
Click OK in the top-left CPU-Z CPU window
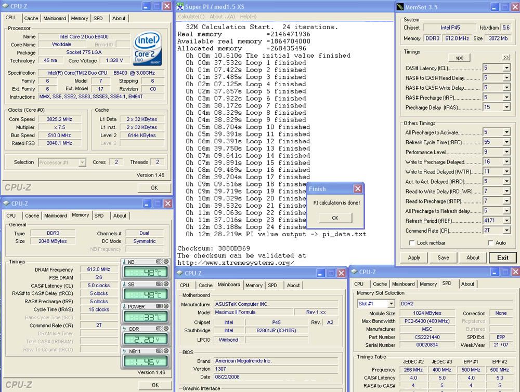pyautogui.click(x=154, y=188)
